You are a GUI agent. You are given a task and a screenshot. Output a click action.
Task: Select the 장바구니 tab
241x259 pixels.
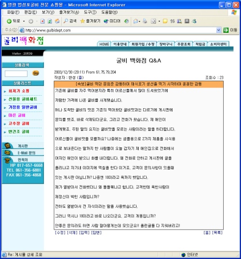point(166,44)
